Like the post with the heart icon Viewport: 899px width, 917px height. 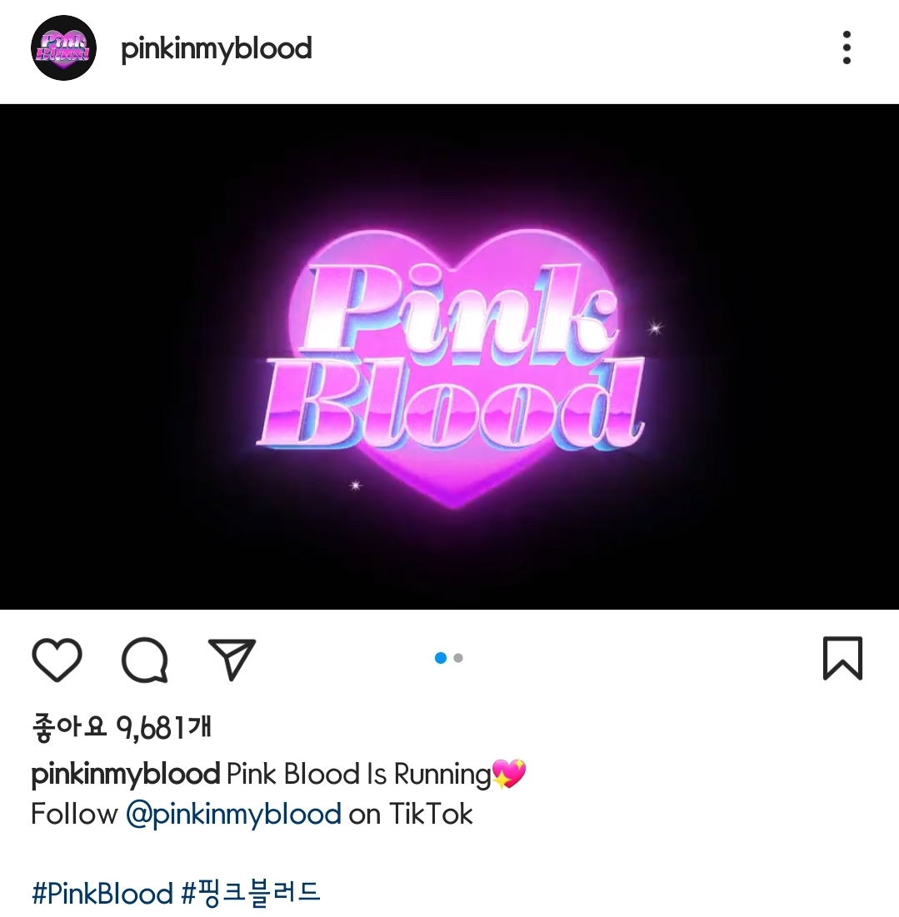(57, 659)
